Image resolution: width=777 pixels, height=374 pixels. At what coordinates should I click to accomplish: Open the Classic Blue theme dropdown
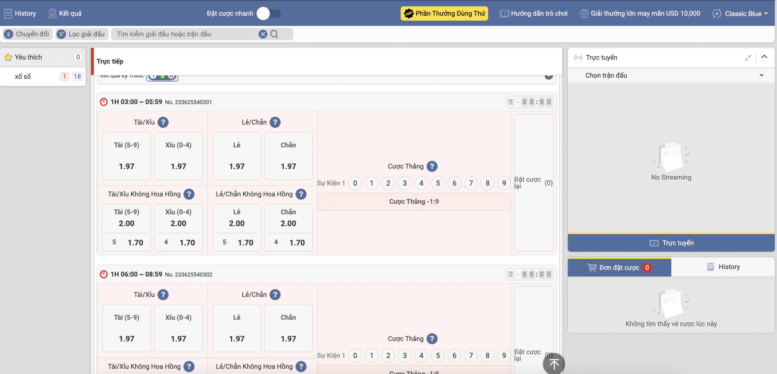(743, 14)
